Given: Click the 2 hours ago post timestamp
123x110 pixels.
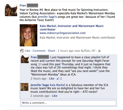Looking at the screenshot, I should pyautogui.click(x=65, y=51).
